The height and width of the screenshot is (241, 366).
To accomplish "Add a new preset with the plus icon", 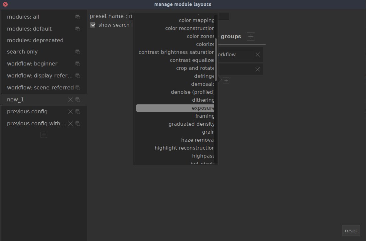I will point(44,135).
